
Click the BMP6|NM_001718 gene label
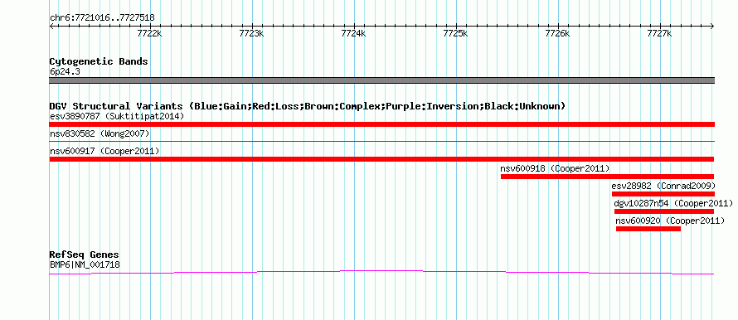click(85, 265)
